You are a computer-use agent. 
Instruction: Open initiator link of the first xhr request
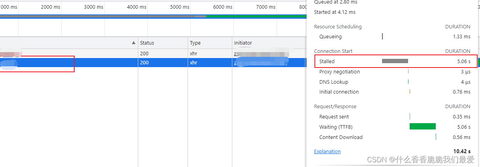261,53
